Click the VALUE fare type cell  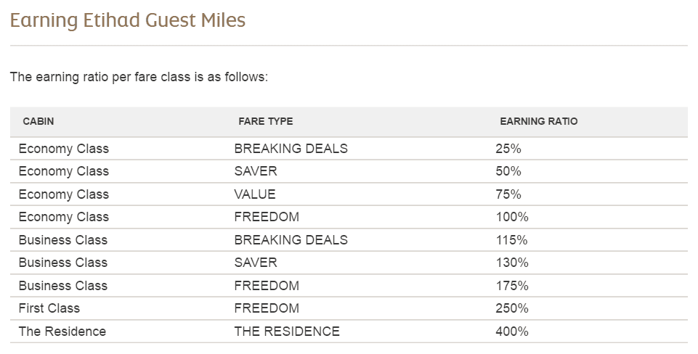click(255, 194)
